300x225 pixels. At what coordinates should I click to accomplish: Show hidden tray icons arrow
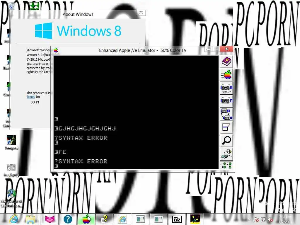(x=249, y=220)
